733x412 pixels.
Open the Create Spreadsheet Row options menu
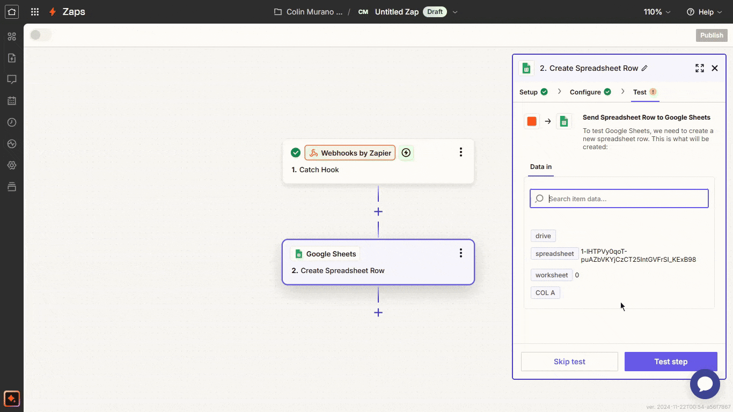click(x=460, y=253)
